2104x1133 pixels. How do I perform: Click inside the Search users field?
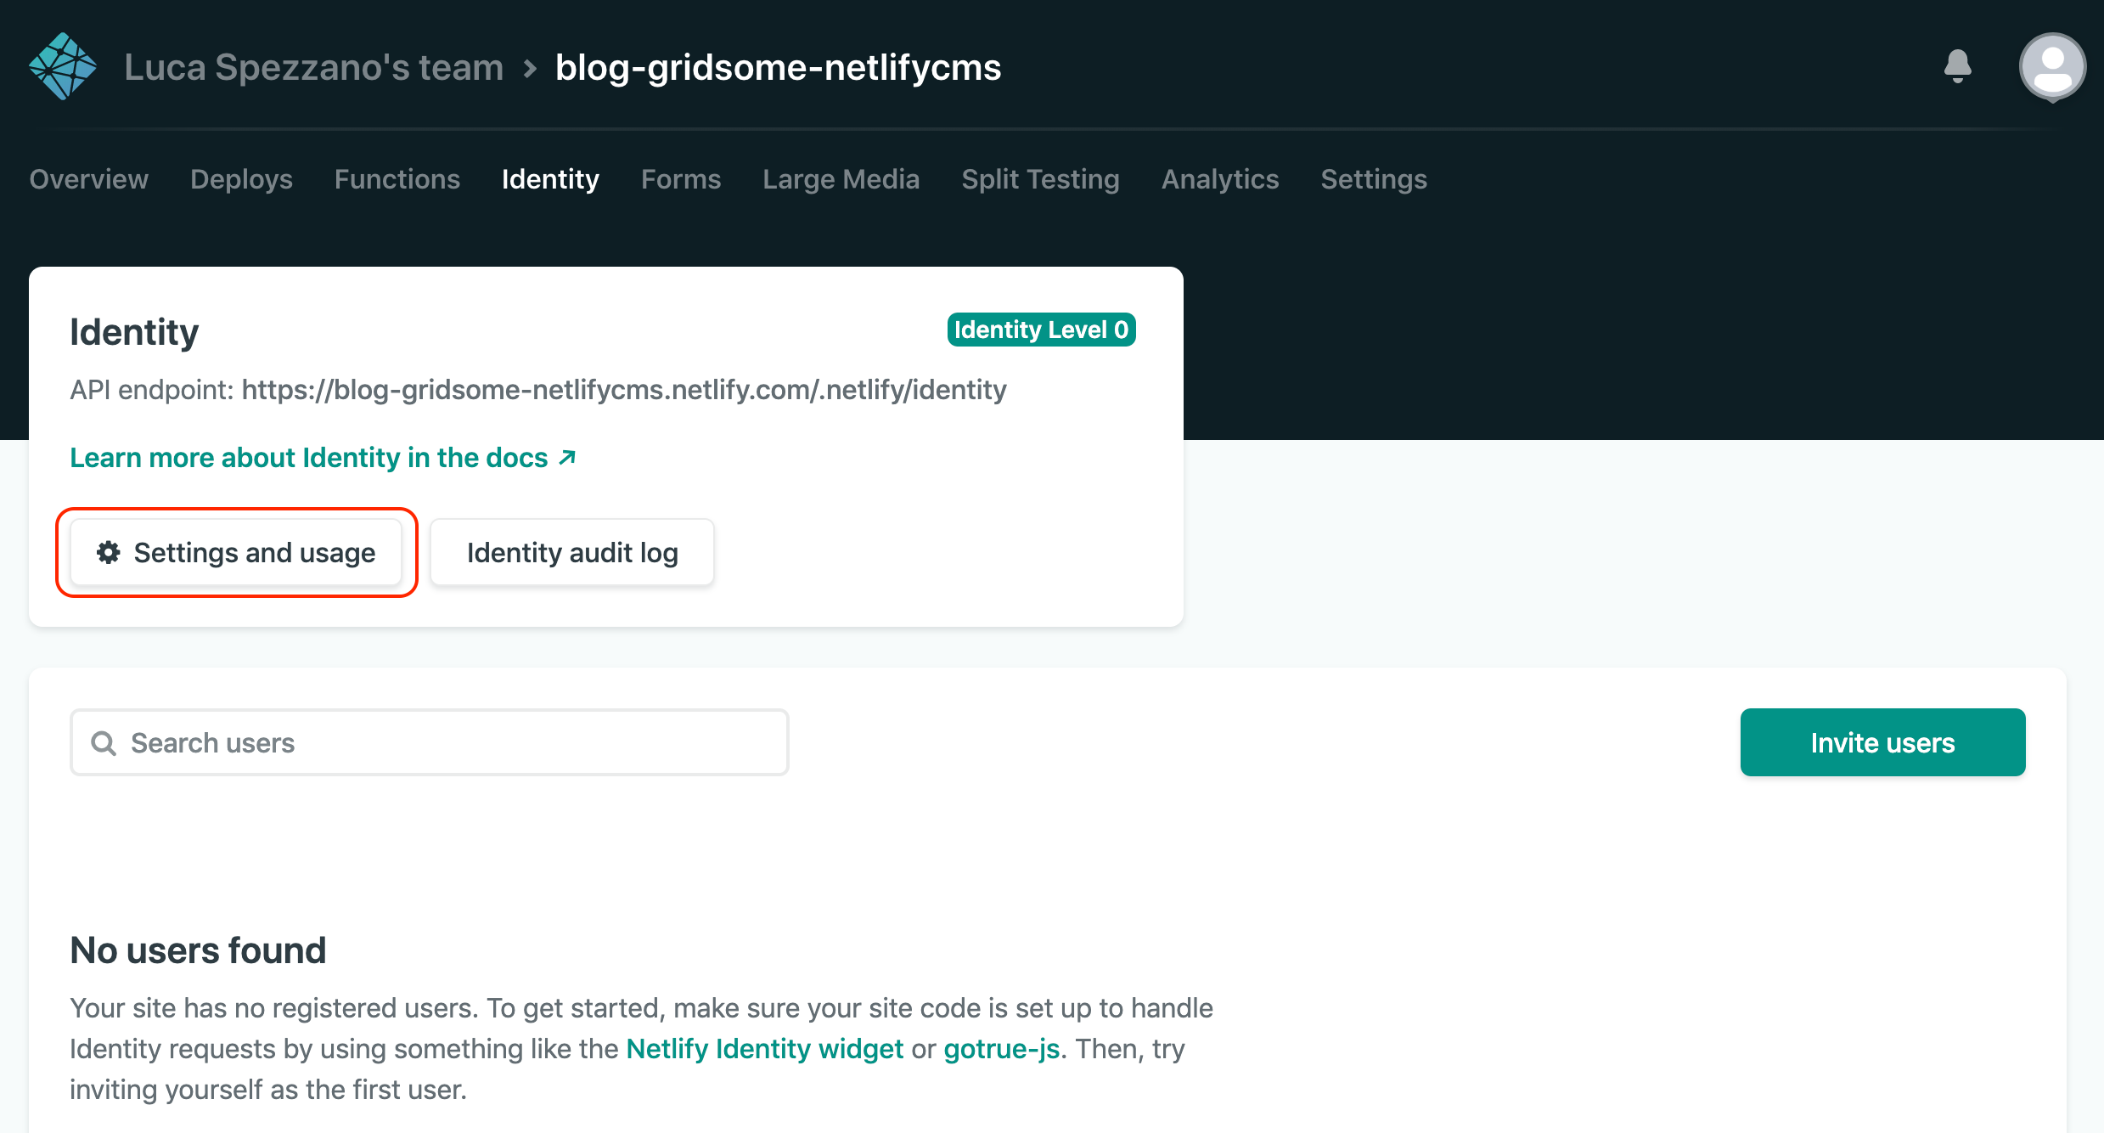point(425,742)
